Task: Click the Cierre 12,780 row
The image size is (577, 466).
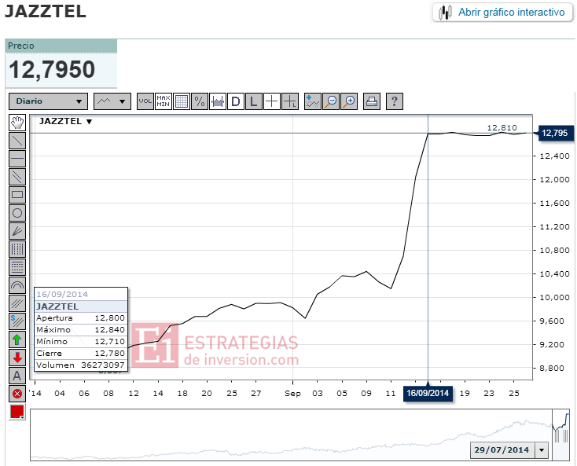Action: pyautogui.click(x=81, y=353)
